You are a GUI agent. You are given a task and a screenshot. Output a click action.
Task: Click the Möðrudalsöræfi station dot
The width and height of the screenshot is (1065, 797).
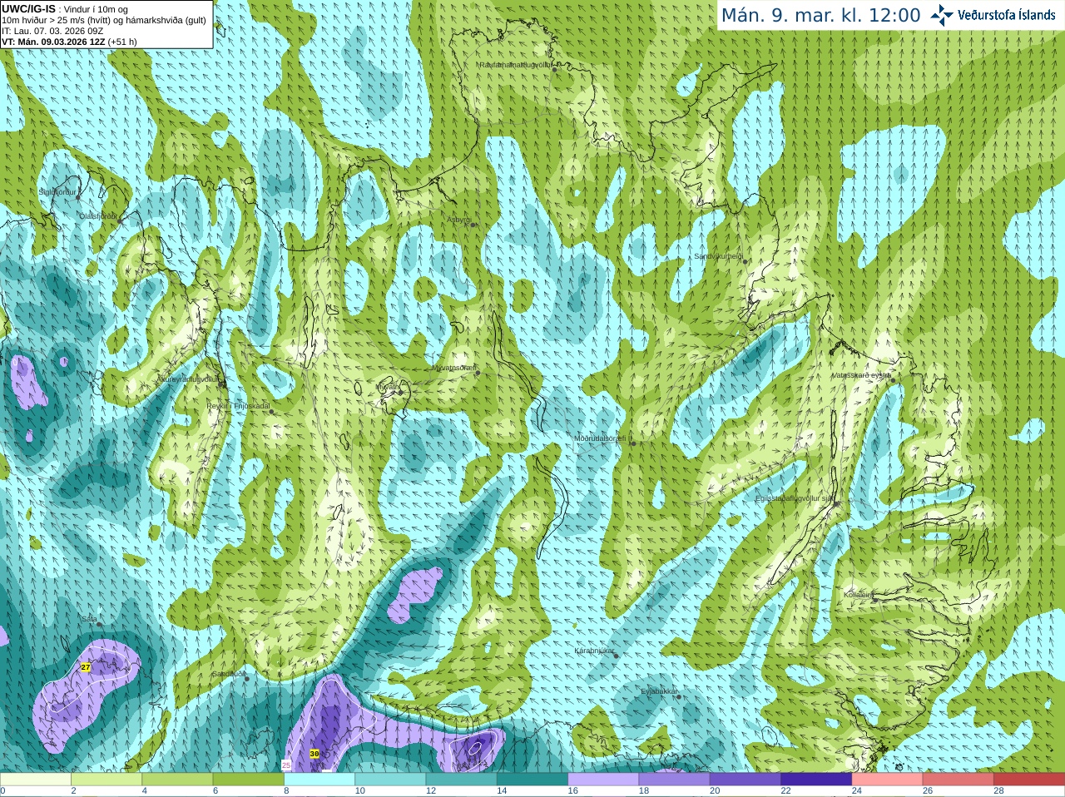632,443
